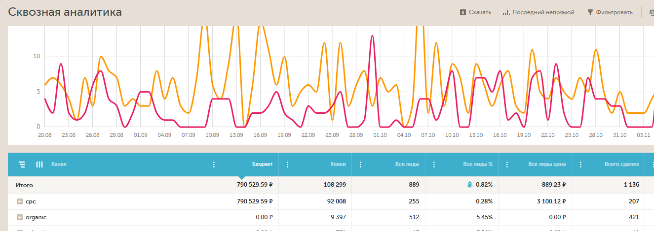Click the 16.09 date label on chart axis

(x=260, y=135)
